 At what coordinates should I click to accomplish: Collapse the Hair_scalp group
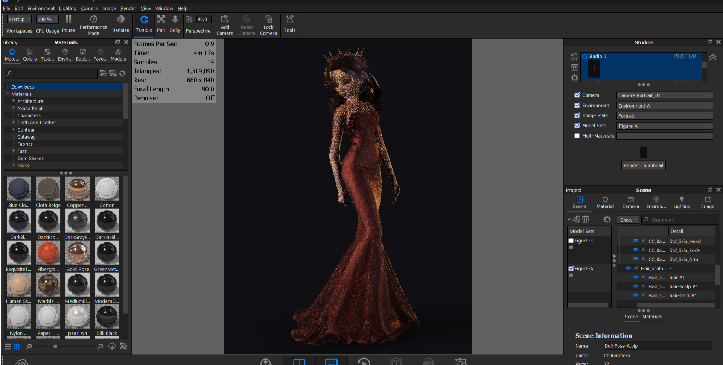point(619,268)
